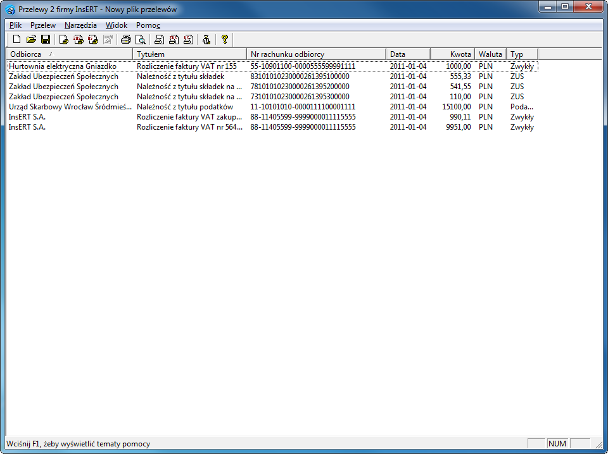Click the application icon in the title bar
Viewport: 608px width, 454px height.
11,9
